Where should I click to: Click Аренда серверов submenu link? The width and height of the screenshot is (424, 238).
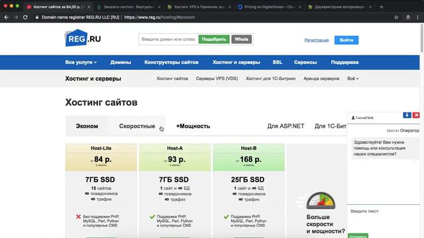[321, 79]
